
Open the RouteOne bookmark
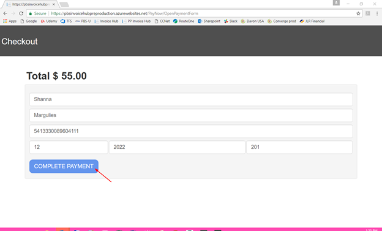[x=184, y=21]
